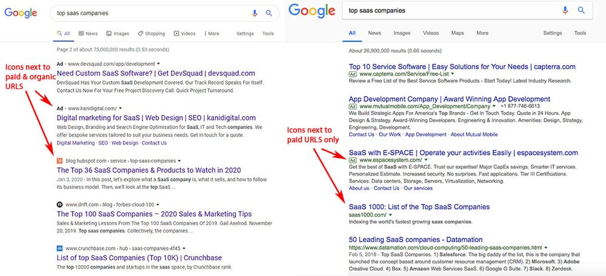Open the Videos tab in the left results page
This screenshot has width=606, height=276.
tap(185, 33)
